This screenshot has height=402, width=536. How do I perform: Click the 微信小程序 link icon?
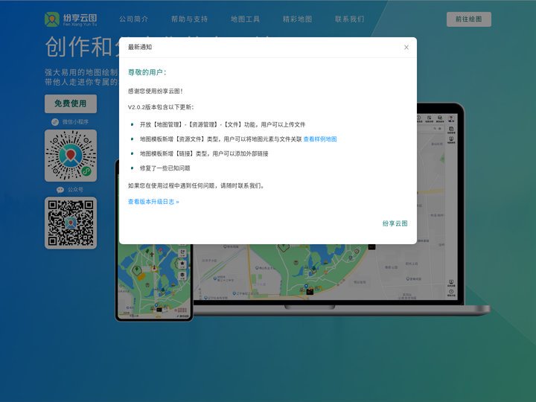click(x=55, y=121)
